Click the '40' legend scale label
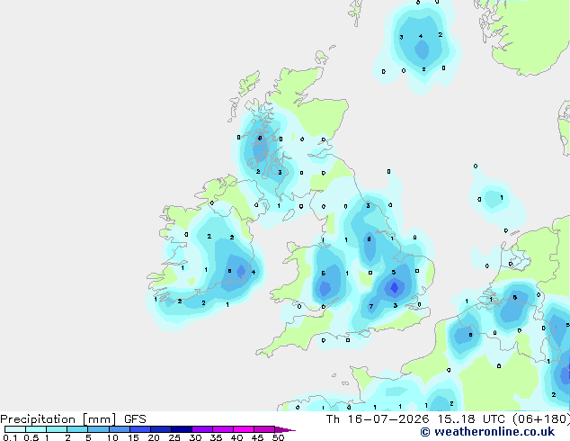 coord(236,437)
